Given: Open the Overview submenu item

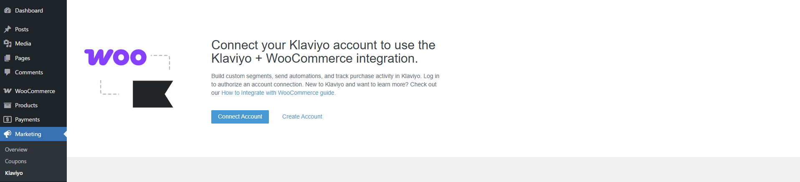Looking at the screenshot, I should [x=16, y=149].
